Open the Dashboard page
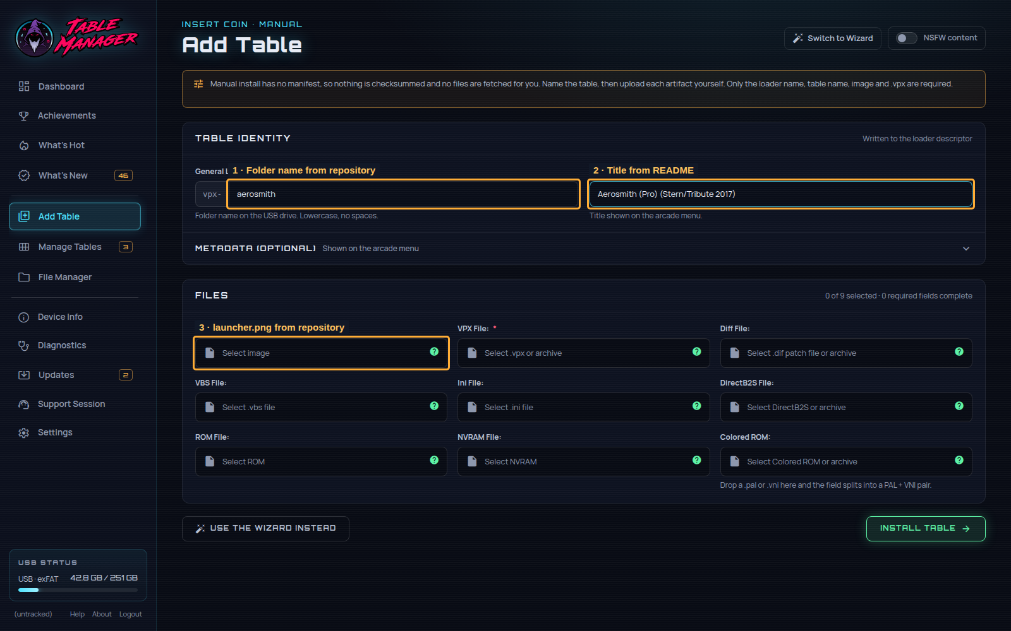 pos(75,86)
